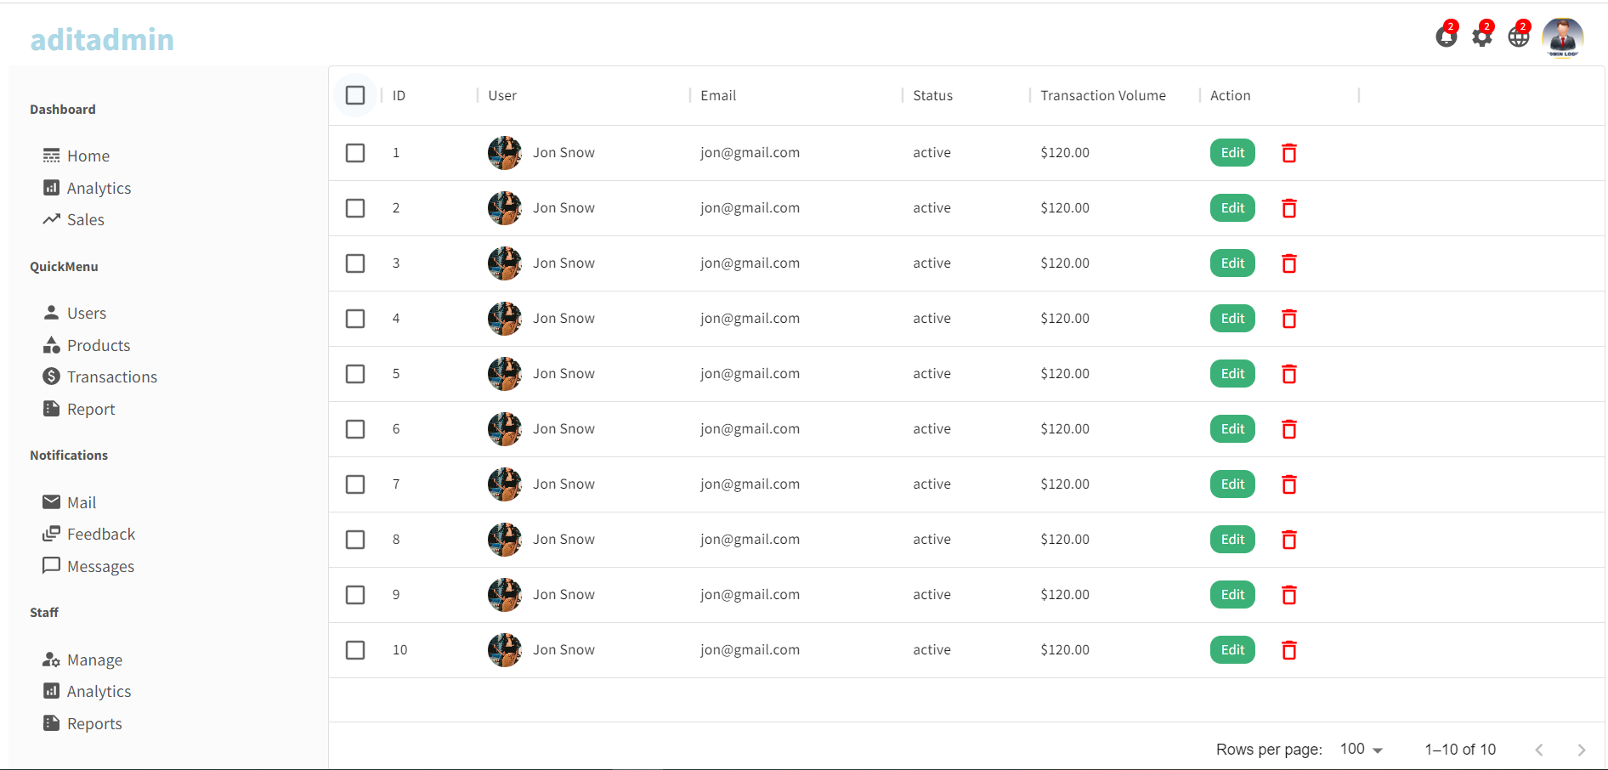Screen dimensions: 1608x770
Task: Open the notification bell with badge
Action: coord(1447,36)
